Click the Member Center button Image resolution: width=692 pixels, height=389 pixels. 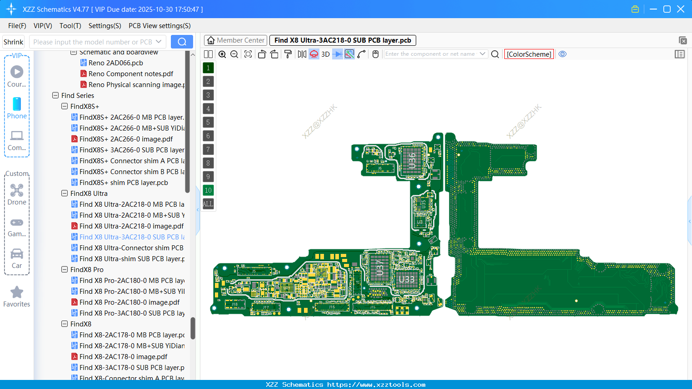pos(235,40)
